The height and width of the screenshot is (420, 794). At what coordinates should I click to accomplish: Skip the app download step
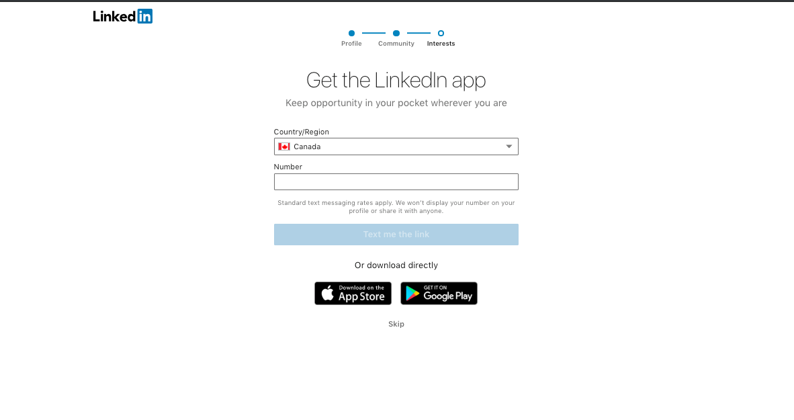(396, 325)
